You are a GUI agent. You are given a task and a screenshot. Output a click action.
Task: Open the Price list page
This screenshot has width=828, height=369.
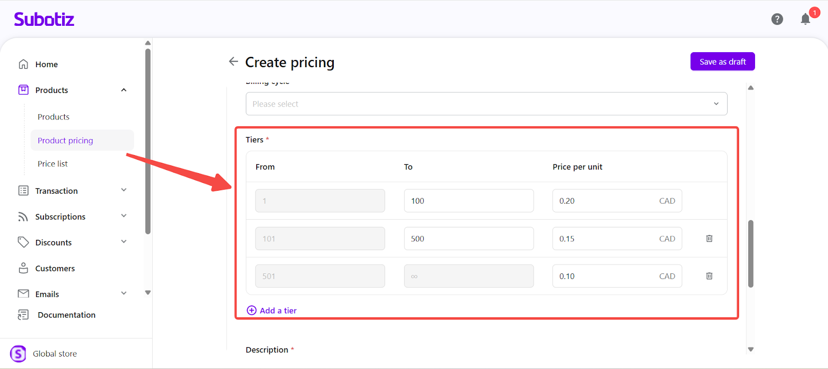(x=53, y=164)
